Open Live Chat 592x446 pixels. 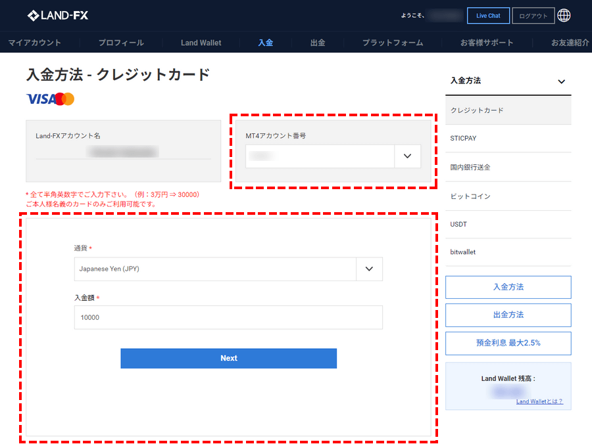[488, 16]
